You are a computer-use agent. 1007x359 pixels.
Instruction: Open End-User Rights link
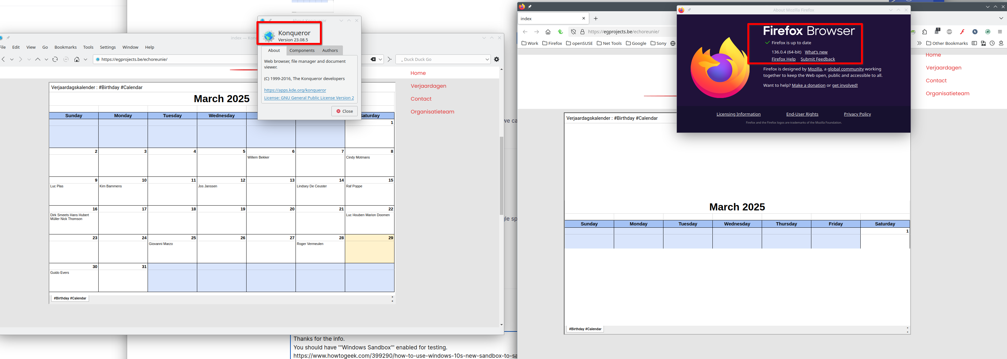(802, 114)
